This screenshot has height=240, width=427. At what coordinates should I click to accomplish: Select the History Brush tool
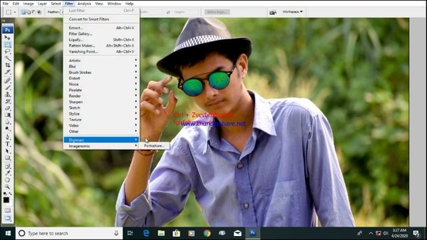pyautogui.click(x=7, y=101)
